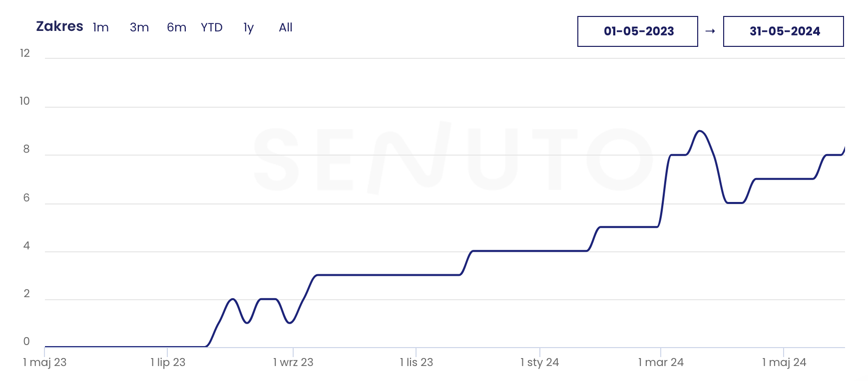Click the "1 maj 24" axis label
Screen dimensions: 868x381
[784, 363]
